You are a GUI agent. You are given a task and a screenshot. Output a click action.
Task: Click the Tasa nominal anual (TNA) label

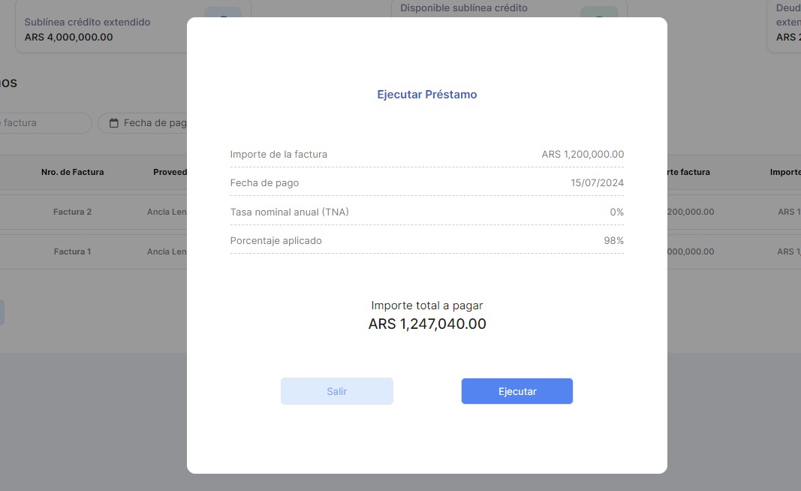tap(289, 212)
